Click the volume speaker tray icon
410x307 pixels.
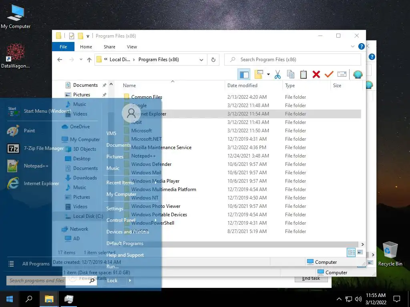point(358,299)
